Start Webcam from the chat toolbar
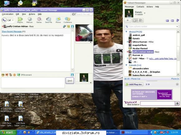This screenshot has width=181, height=135. click(30, 20)
